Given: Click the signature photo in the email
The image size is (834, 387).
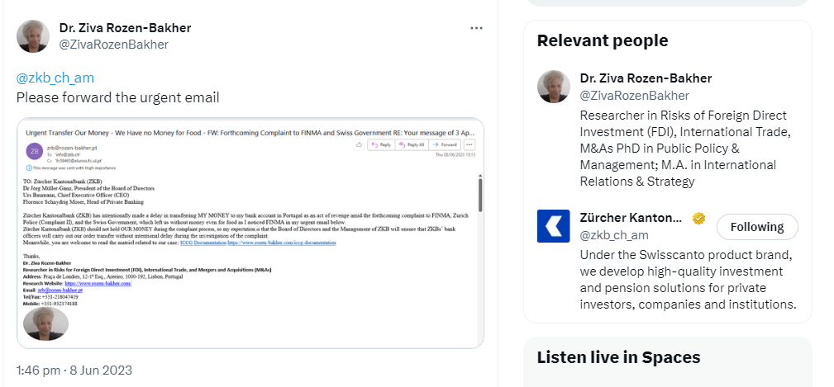Looking at the screenshot, I should tap(46, 323).
